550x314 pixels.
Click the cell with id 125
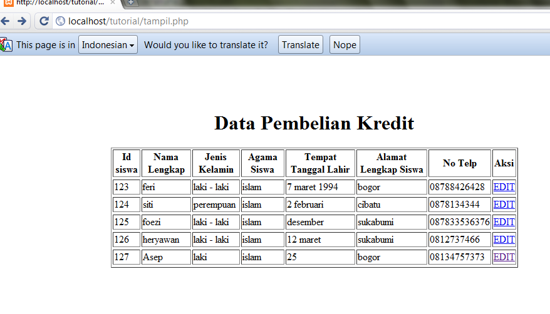click(127, 222)
